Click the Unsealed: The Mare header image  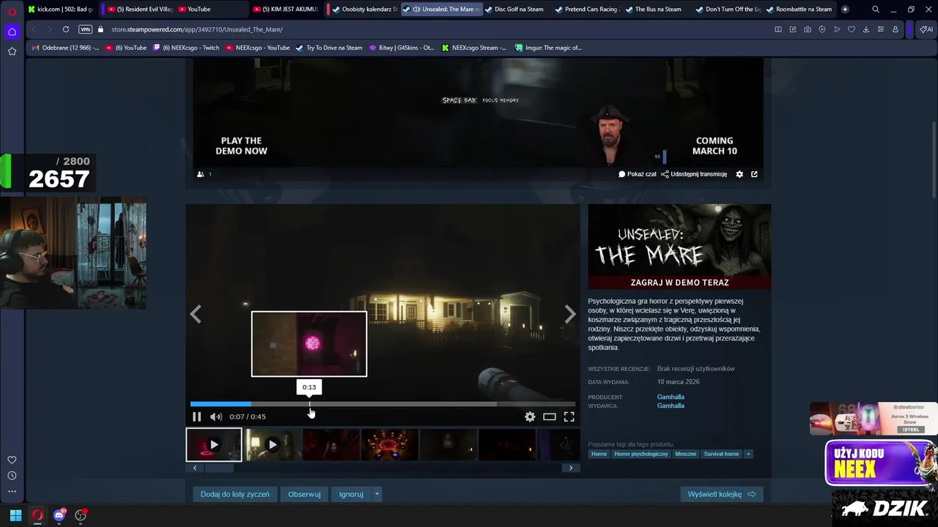pos(679,247)
